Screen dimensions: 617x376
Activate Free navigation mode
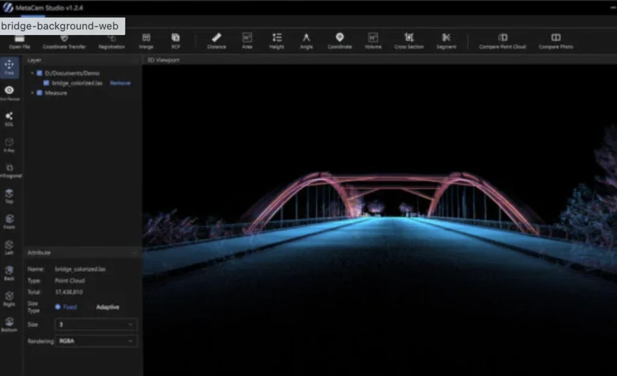[9, 67]
